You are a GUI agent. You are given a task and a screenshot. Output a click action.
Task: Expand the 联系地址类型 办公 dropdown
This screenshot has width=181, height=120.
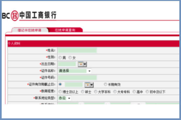(65, 98)
